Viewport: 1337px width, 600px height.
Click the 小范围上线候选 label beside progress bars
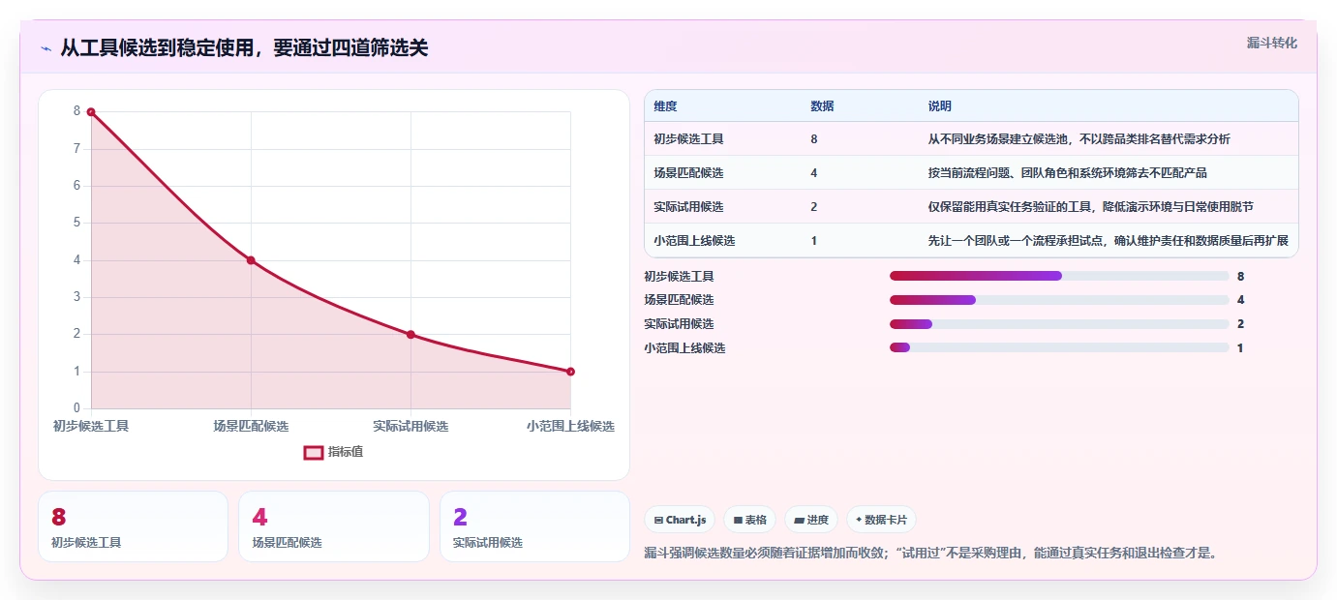[684, 347]
